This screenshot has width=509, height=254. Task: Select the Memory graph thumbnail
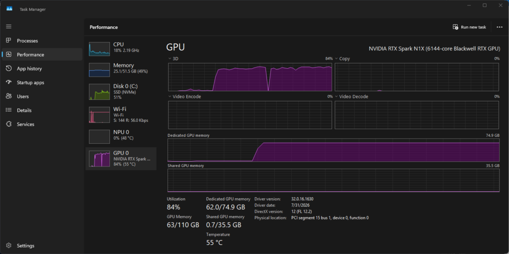(x=99, y=70)
